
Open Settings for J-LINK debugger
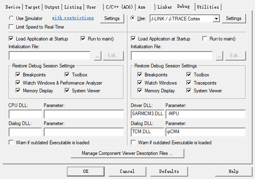pos(234,19)
